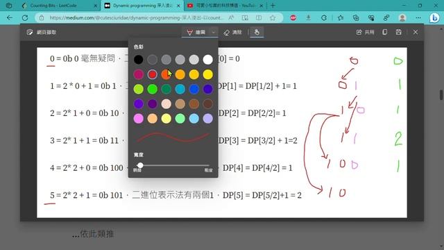Screen dimensions: 444x250
Task: Pick the dark teal green color swatch
Action: click(x=166, y=89)
